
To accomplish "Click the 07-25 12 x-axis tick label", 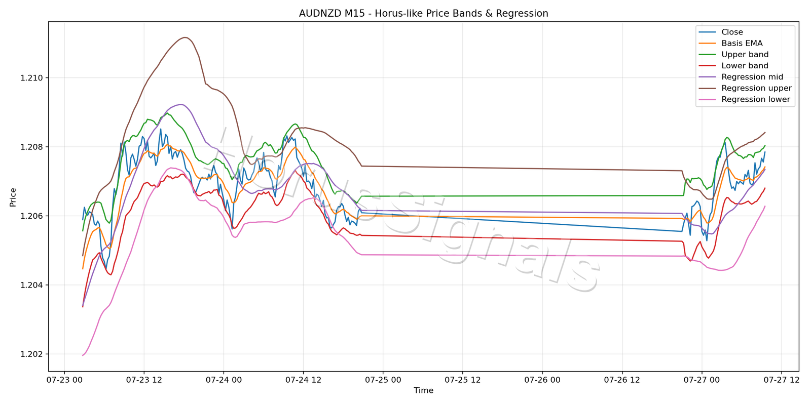I will pyautogui.click(x=462, y=379).
